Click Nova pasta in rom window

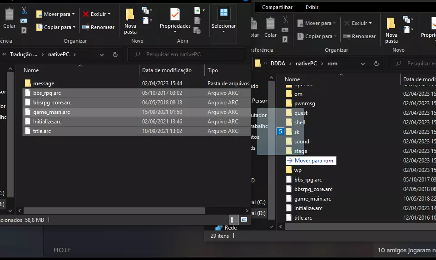pyautogui.click(x=391, y=30)
